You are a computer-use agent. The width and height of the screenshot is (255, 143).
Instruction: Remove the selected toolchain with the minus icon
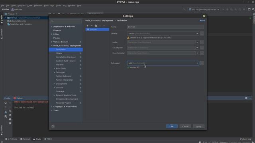tap(92, 25)
